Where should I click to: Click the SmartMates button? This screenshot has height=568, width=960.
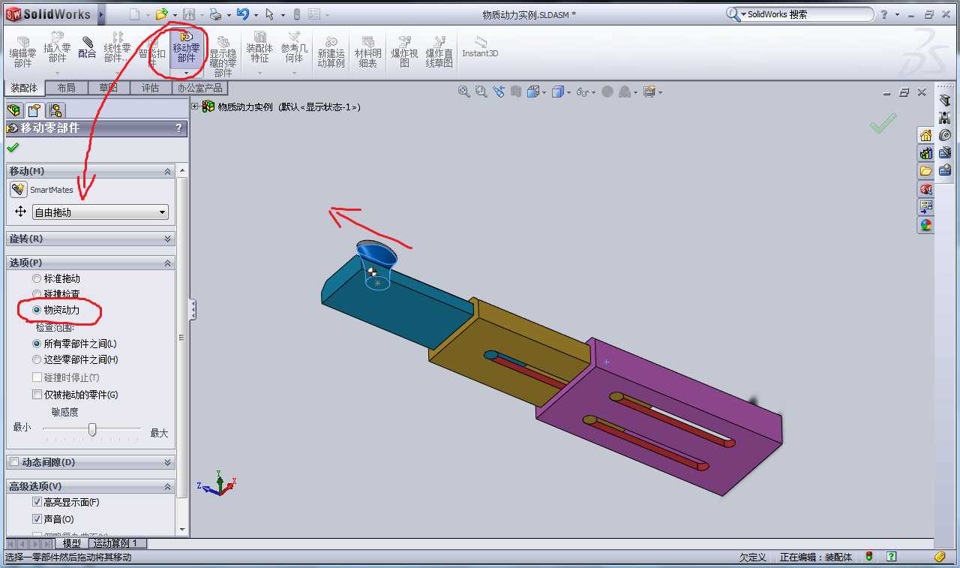[19, 190]
